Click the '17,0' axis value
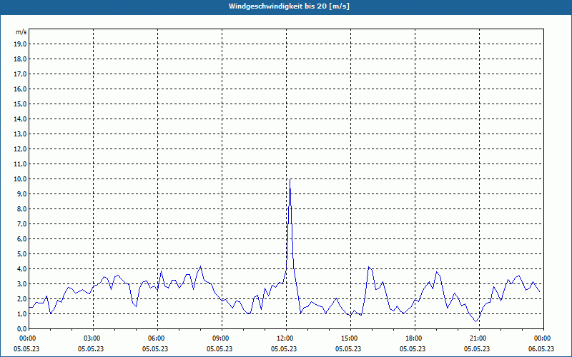The image size is (572, 357). [x=20, y=74]
